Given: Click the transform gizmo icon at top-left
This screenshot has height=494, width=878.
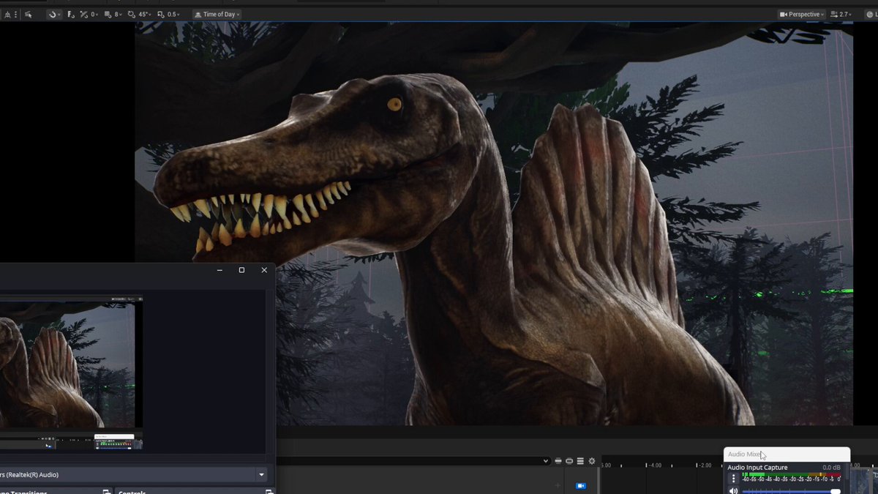Looking at the screenshot, I should (7, 14).
